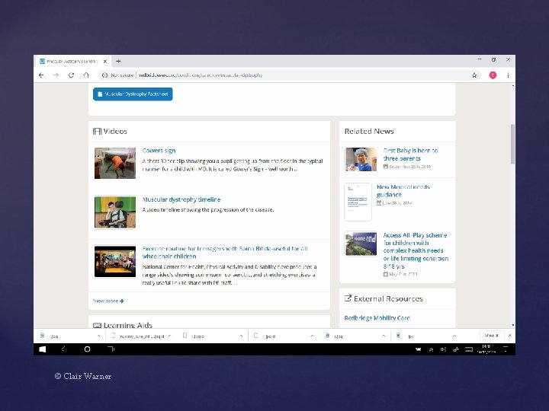
Task: Open Access All-Play scheme news link
Action: pos(416,250)
